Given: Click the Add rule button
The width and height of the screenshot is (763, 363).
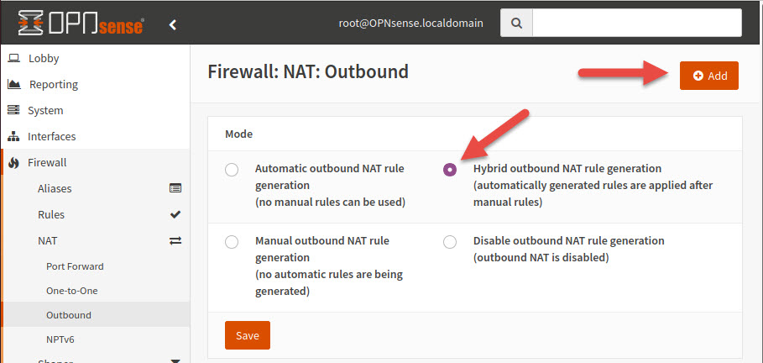Looking at the screenshot, I should [x=709, y=76].
